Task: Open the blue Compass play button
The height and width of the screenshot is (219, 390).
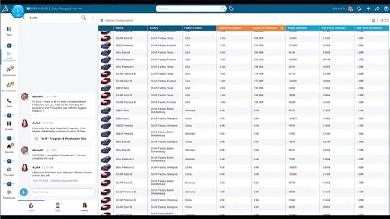Action: coord(18,11)
